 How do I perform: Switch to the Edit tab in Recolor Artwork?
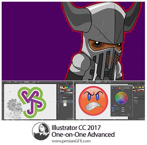click(120, 90)
